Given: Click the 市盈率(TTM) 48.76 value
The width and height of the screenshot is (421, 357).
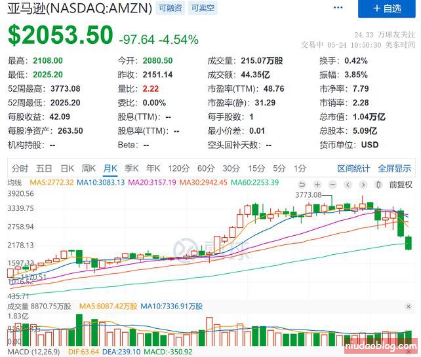Looking at the screenshot, I should pos(273,89).
